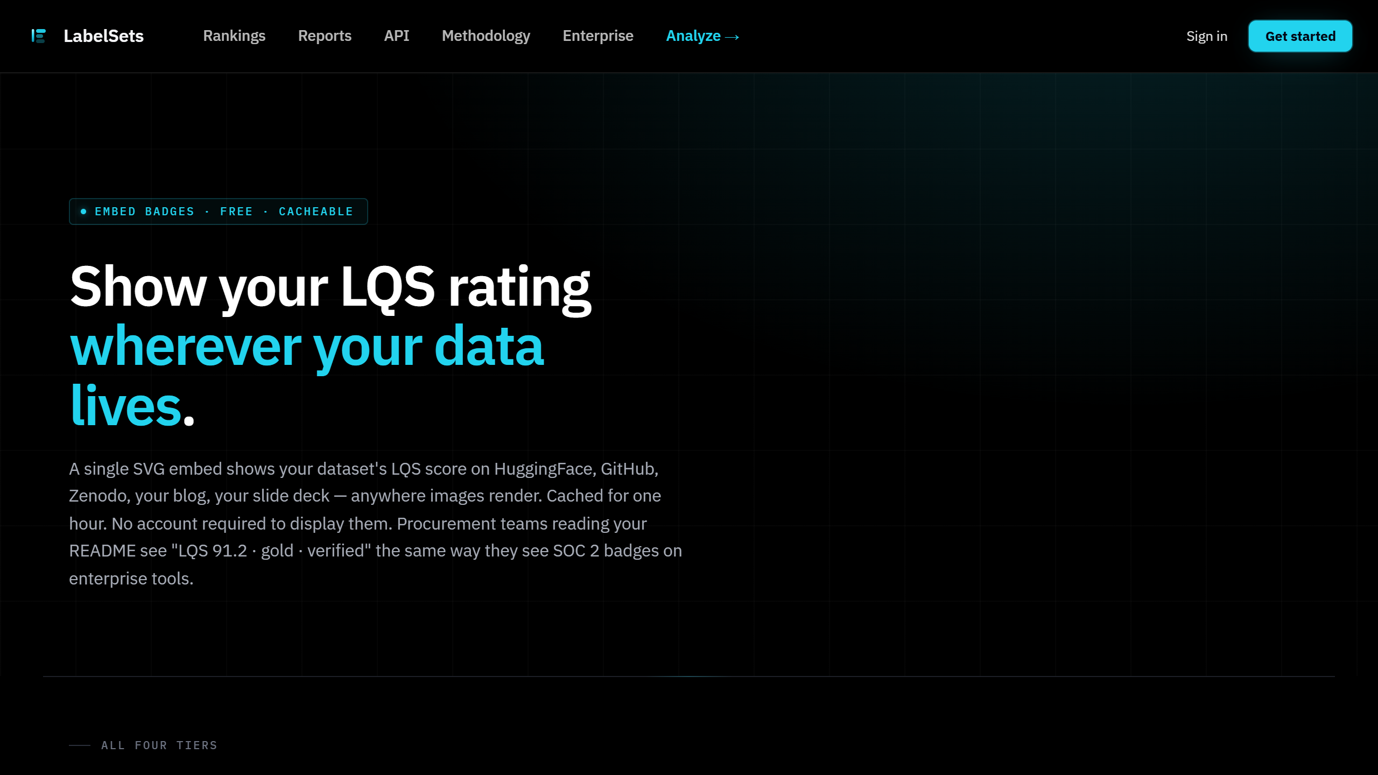Open the LabelSets home link
The height and width of the screenshot is (775, 1378).
point(88,36)
